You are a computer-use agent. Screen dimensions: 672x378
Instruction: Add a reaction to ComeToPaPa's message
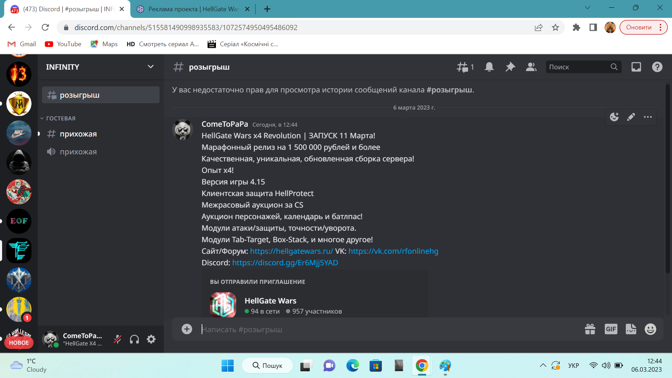(x=614, y=117)
